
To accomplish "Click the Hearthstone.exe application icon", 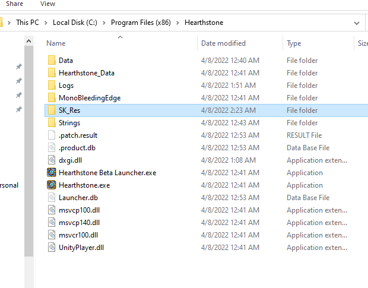I will [x=52, y=185].
